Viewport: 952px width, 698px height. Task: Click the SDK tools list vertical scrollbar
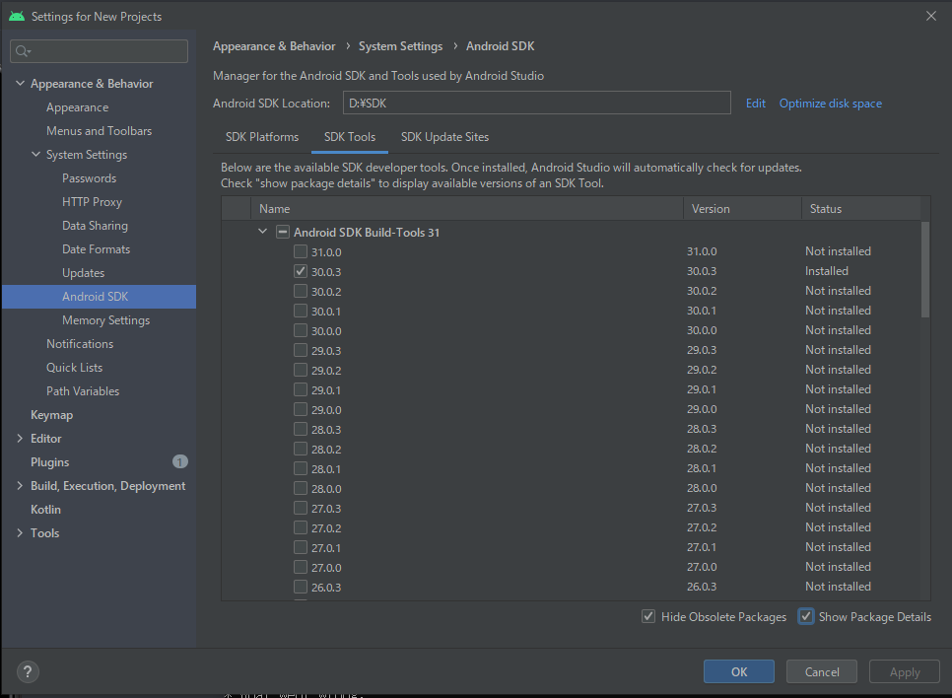(925, 269)
